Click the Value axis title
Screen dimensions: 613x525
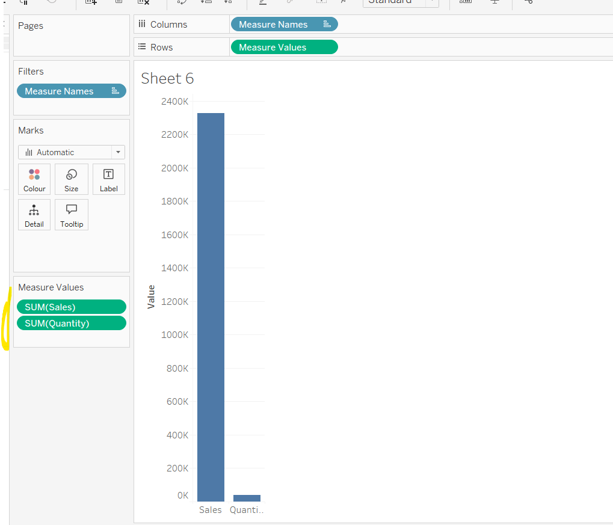[151, 296]
